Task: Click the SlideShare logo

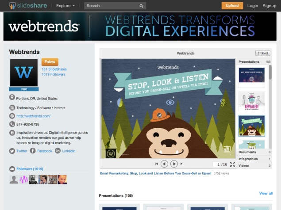Action: (28, 6)
